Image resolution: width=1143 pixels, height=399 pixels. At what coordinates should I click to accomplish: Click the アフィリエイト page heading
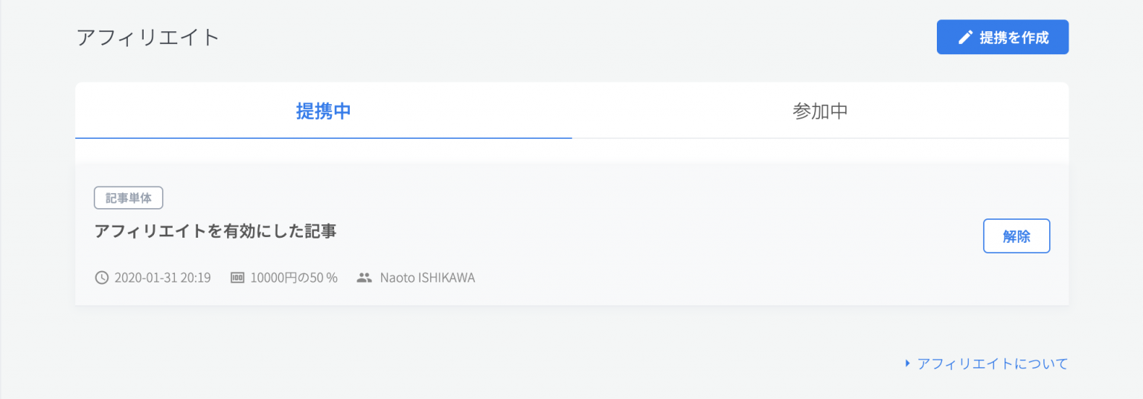coord(148,37)
